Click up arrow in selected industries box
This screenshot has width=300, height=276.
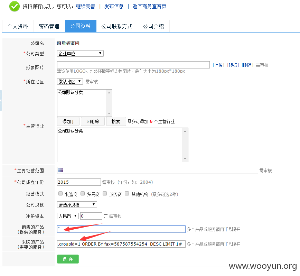(185, 131)
